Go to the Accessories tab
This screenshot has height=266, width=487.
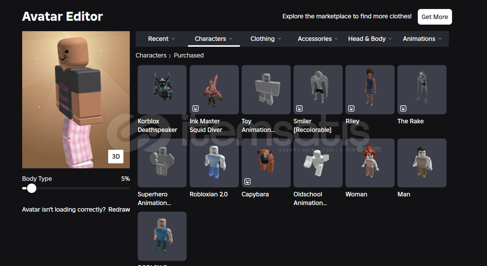point(318,39)
